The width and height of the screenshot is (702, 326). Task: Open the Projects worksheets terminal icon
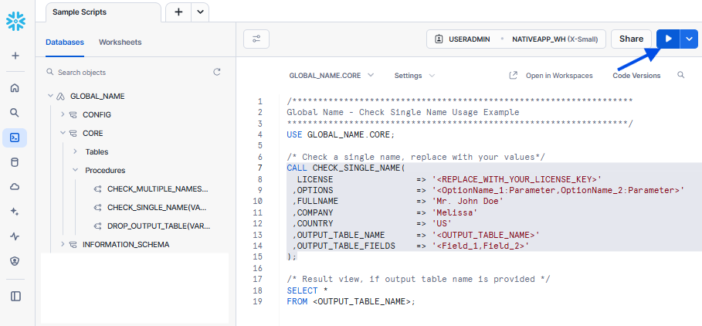pyautogui.click(x=15, y=138)
